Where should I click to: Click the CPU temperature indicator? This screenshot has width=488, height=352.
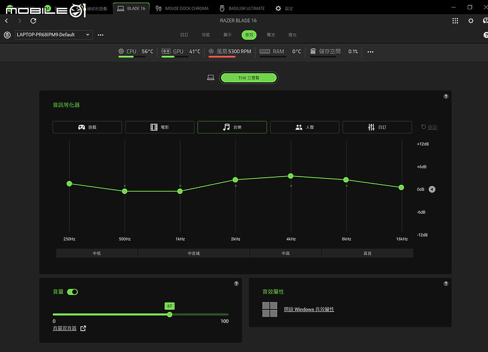point(136,52)
